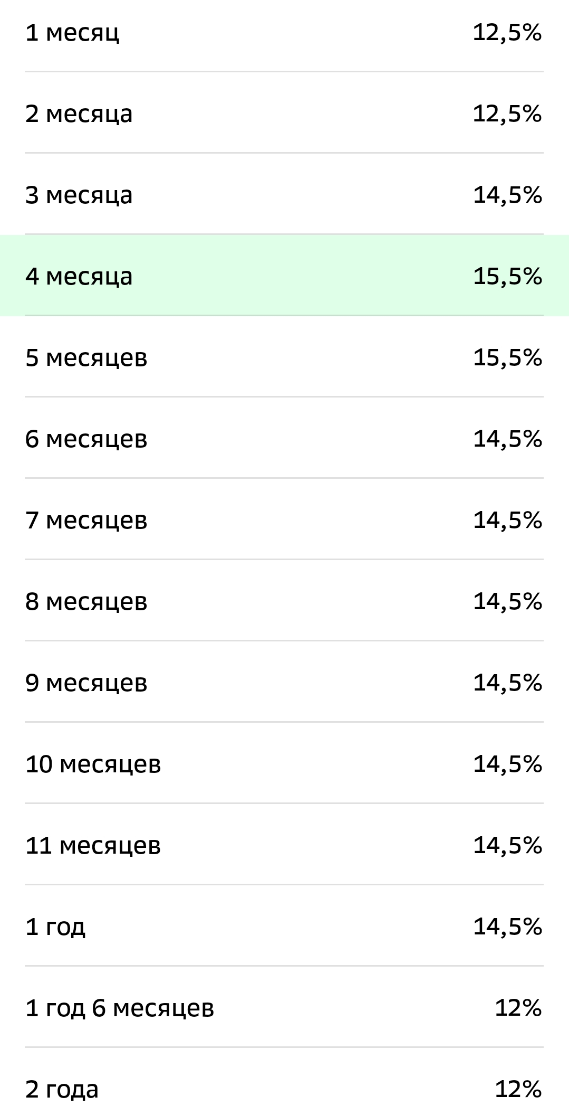
Task: Click the 15,5% rate for 5 месяцев
Action: pyautogui.click(x=507, y=358)
